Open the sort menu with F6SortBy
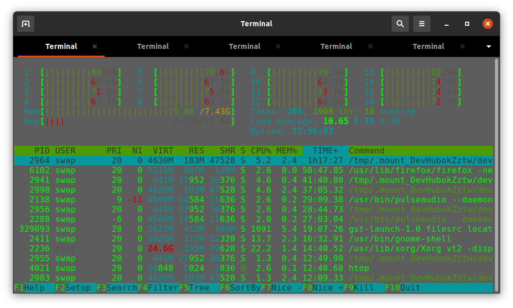 [x=241, y=288]
